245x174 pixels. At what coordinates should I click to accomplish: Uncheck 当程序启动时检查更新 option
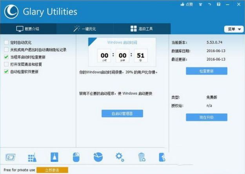pyautogui.click(x=6, y=57)
